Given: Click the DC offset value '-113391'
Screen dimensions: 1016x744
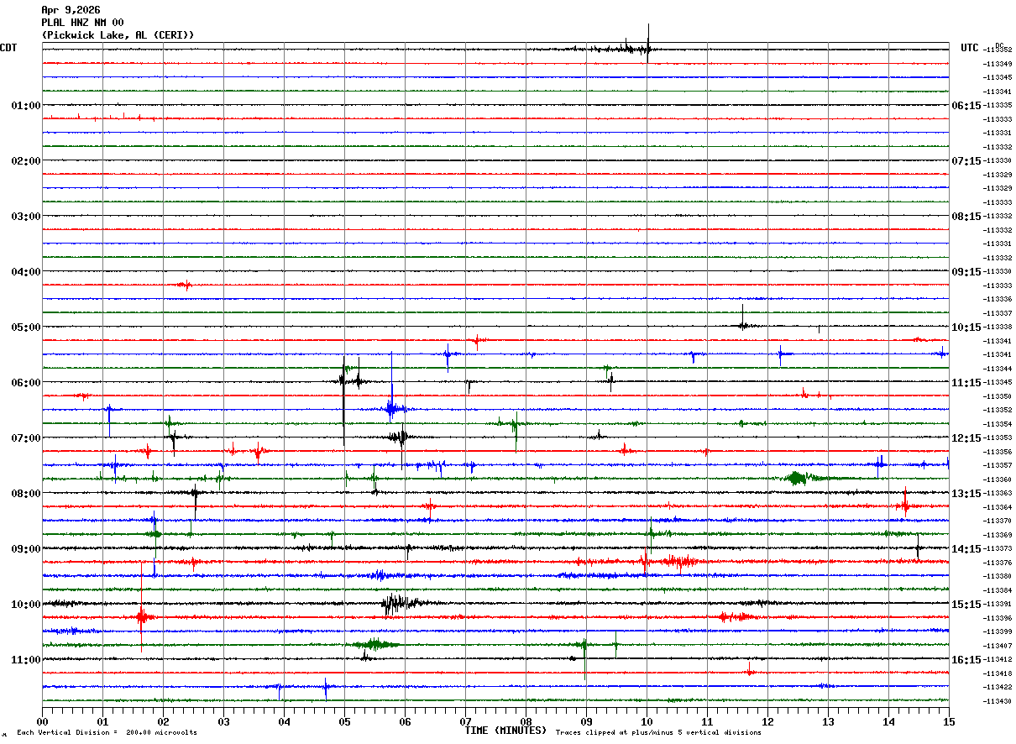Looking at the screenshot, I should (998, 605).
